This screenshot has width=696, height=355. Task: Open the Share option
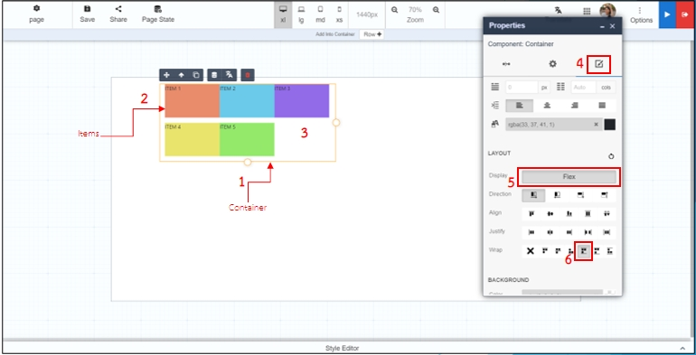point(118,14)
